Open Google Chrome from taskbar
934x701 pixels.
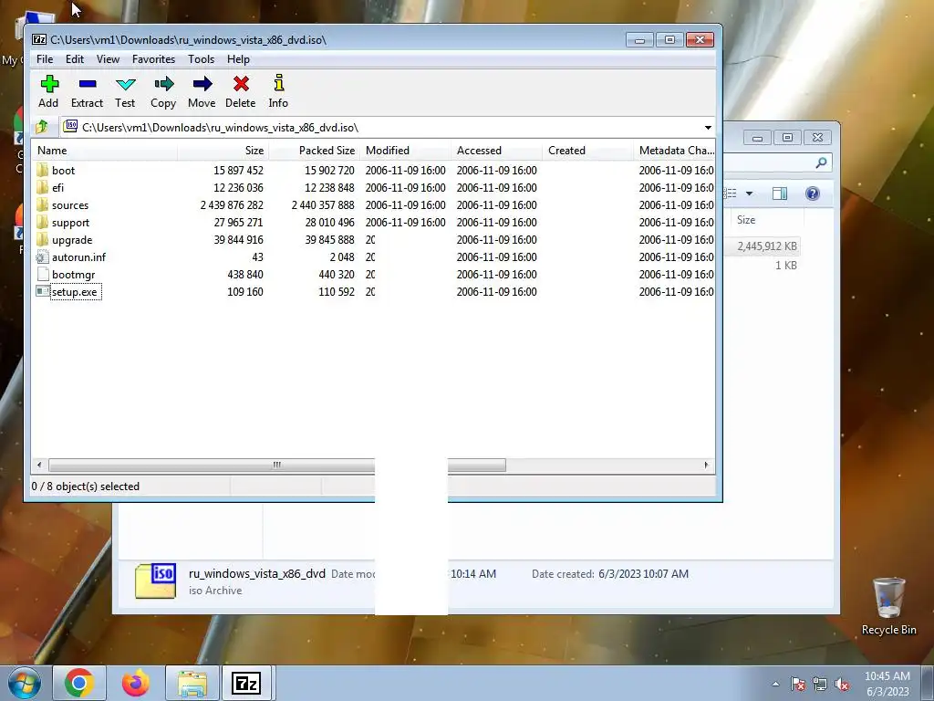[x=79, y=683]
